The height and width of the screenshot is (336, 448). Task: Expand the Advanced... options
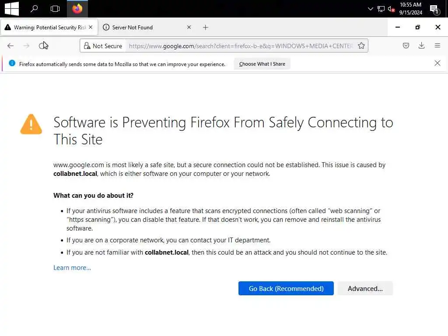(365, 288)
